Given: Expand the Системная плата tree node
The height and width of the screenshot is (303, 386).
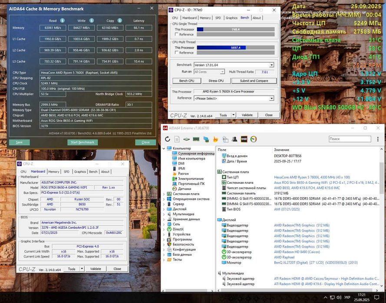Looking at the screenshot, I should (164, 194).
